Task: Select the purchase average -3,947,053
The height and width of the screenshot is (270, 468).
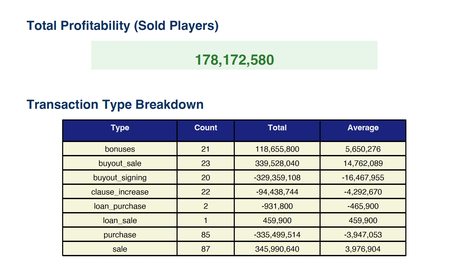Action: [363, 235]
